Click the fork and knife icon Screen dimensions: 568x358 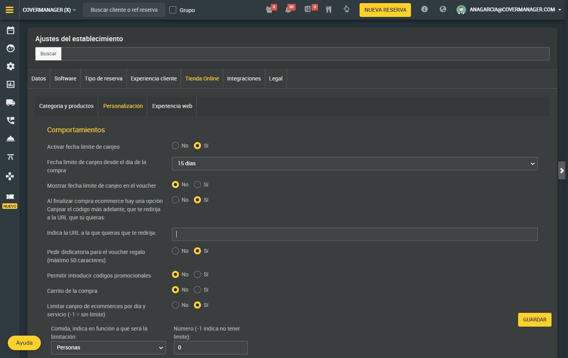(329, 9)
